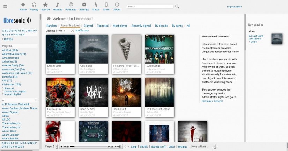Viewport: 288px width, 151px height.
Task: Show Top rated albums
Action: click(x=103, y=26)
